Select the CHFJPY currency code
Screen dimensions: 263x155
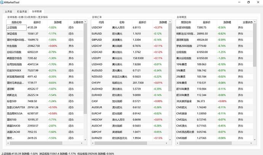click(x=96, y=83)
